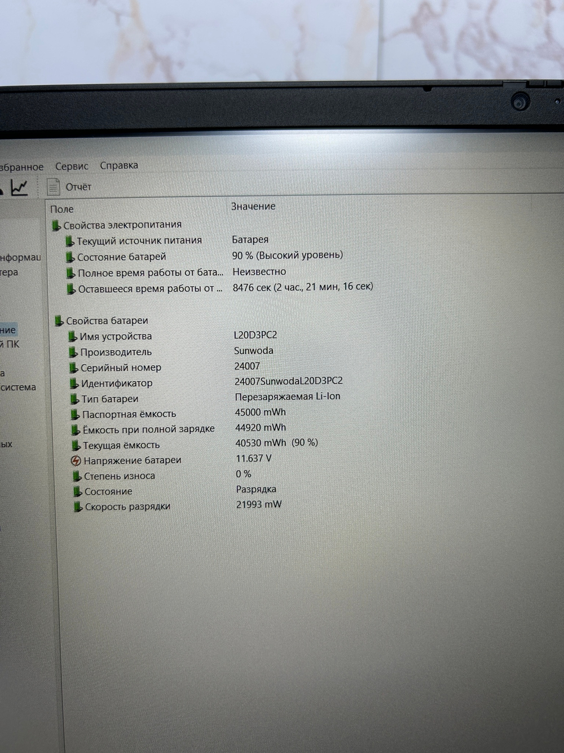Click the Отчёт report button
The image size is (564, 753).
78,187
